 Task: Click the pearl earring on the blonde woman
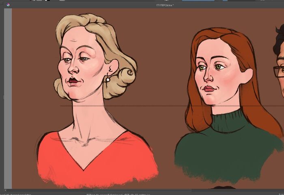108,80
